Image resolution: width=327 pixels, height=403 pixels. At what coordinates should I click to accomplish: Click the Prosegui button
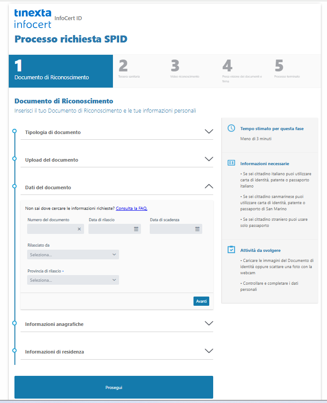pos(113,387)
